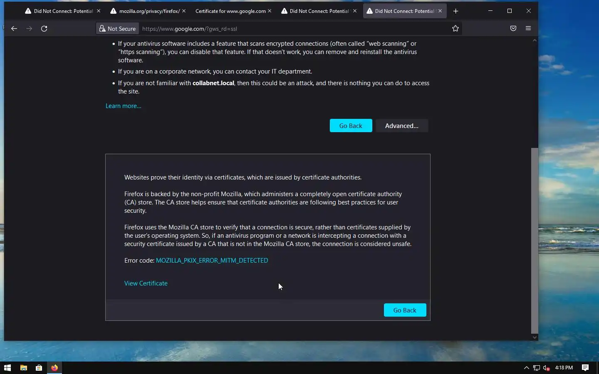Click the scrollbar down arrow

point(535,337)
